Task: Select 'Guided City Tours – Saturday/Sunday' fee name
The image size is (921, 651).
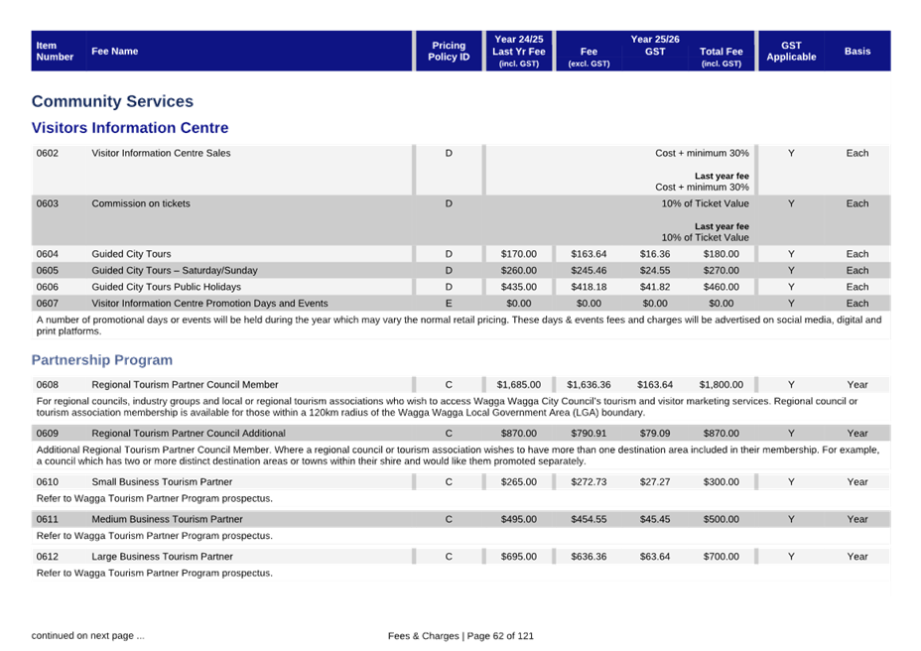Action: (175, 270)
